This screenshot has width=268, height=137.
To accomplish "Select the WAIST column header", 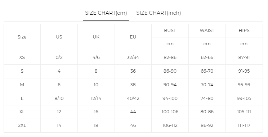I will [207, 31].
